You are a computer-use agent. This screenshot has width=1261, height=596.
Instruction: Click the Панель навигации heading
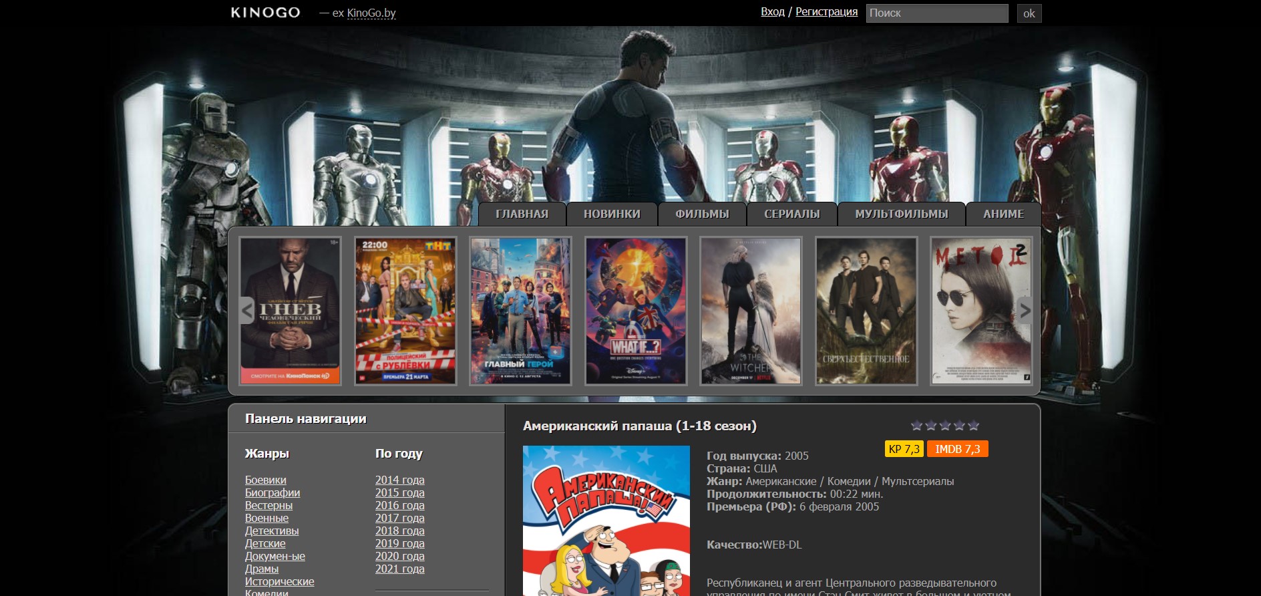pos(306,418)
